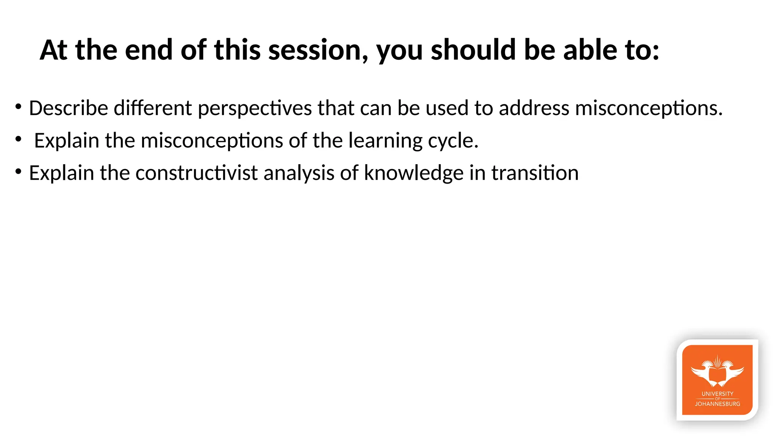Screen dimensions: 776x436
Task: Click the University of Johannesburg logo
Action: click(x=717, y=380)
